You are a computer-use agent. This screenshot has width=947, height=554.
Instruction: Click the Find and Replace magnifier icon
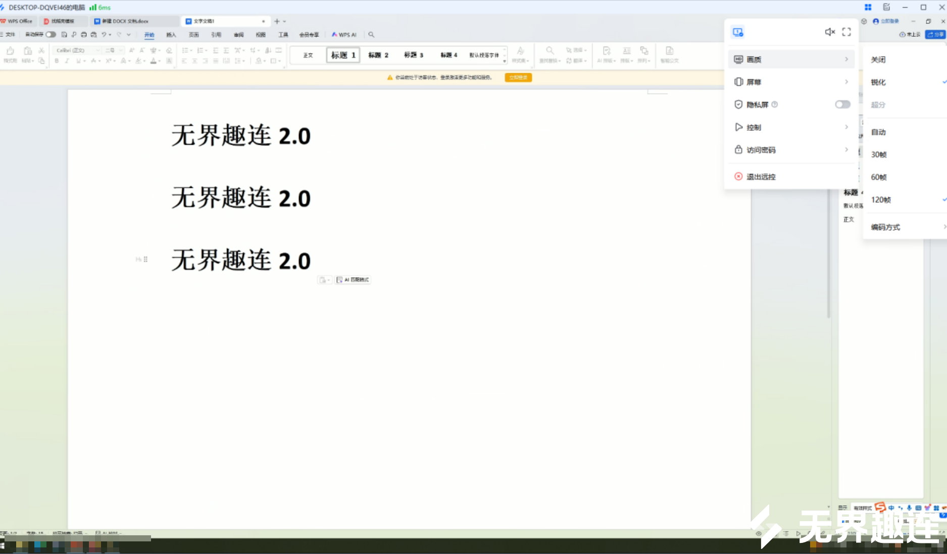550,51
